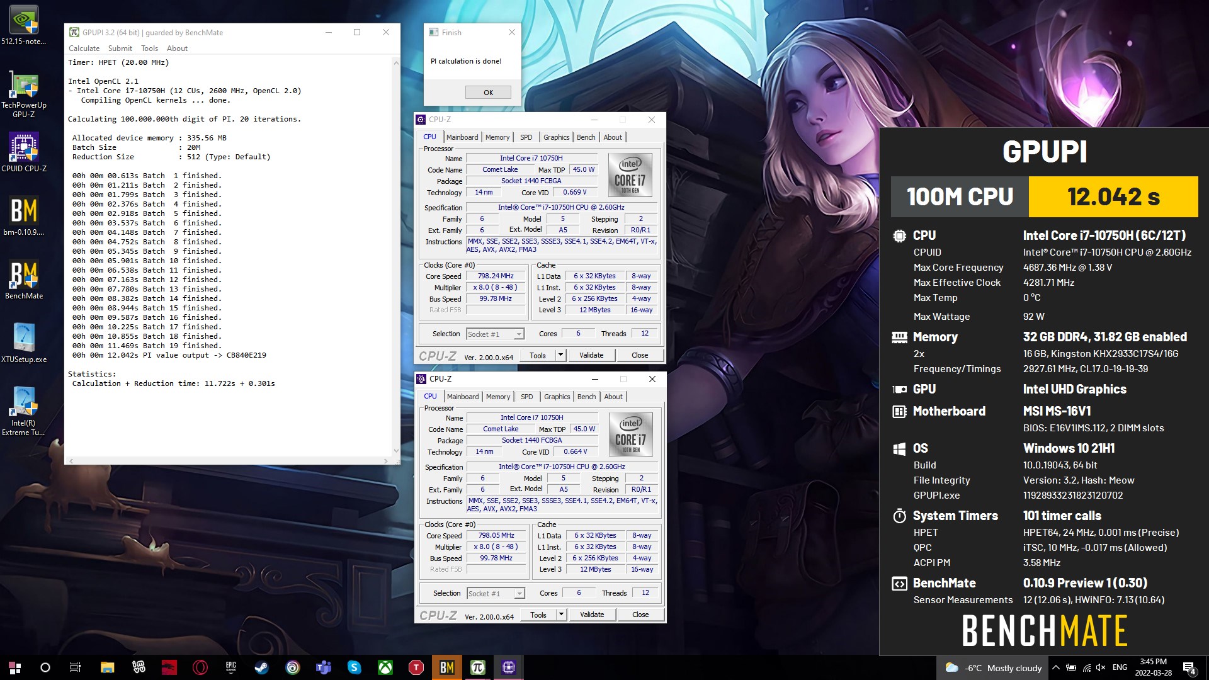
Task: Open the About menu in GPUPI
Action: (x=177, y=48)
